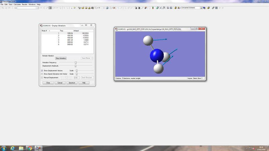Click the Unnamed Scheme combo text field
This screenshot has width=269, height=151.
click(x=191, y=8)
